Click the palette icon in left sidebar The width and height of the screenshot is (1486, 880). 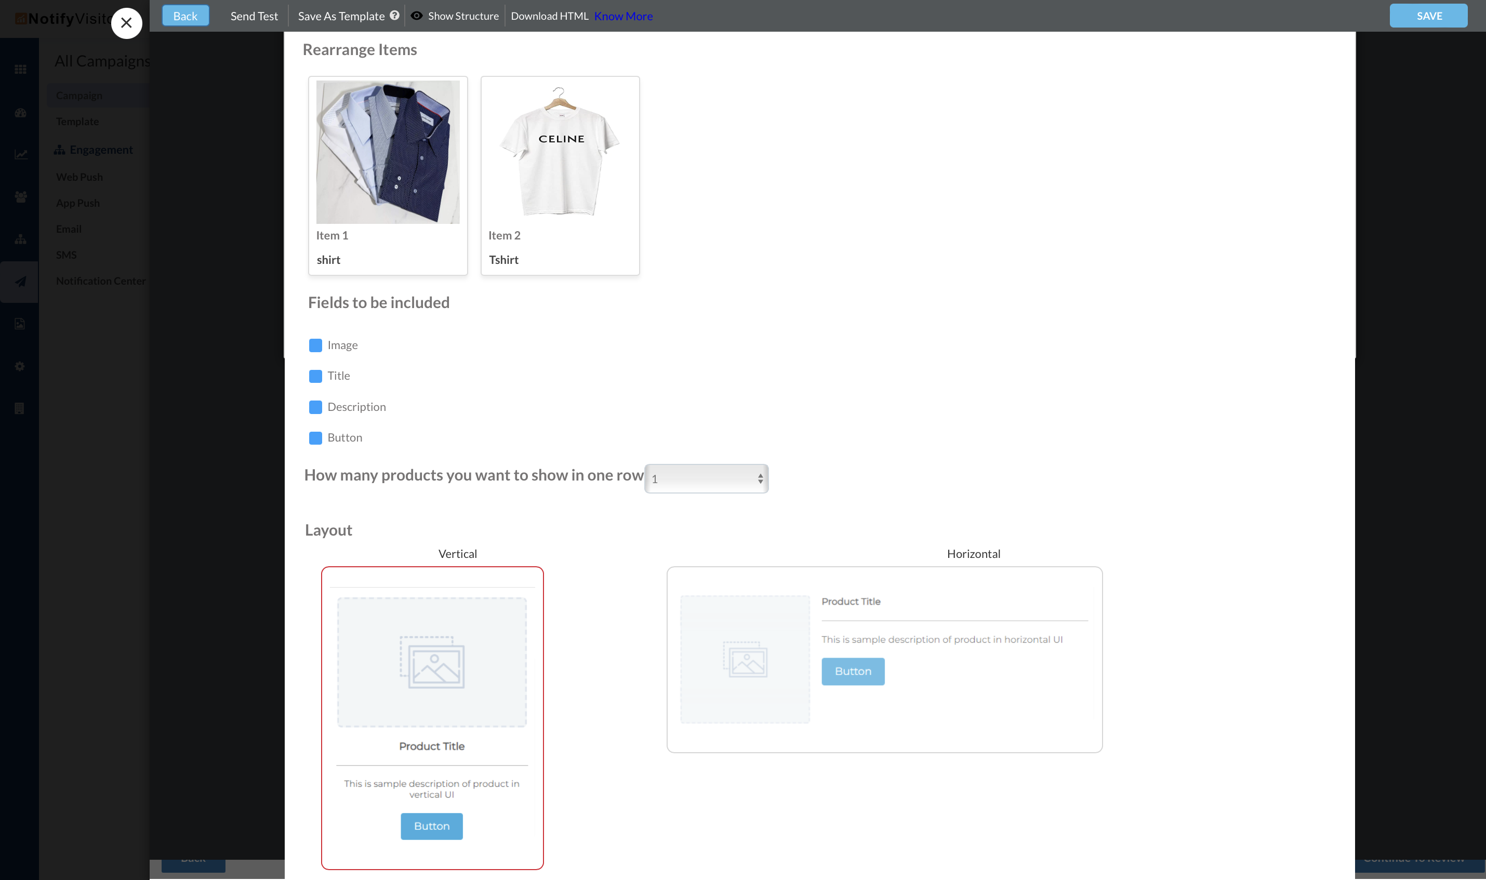click(x=20, y=113)
